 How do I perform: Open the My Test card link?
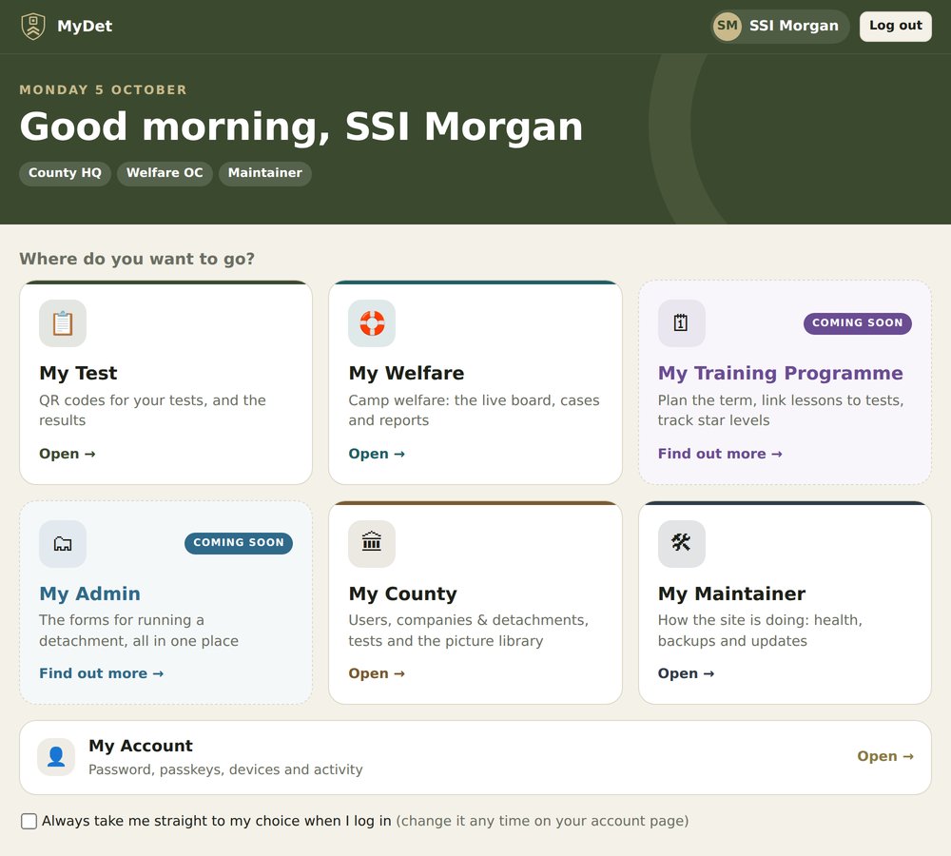[68, 454]
